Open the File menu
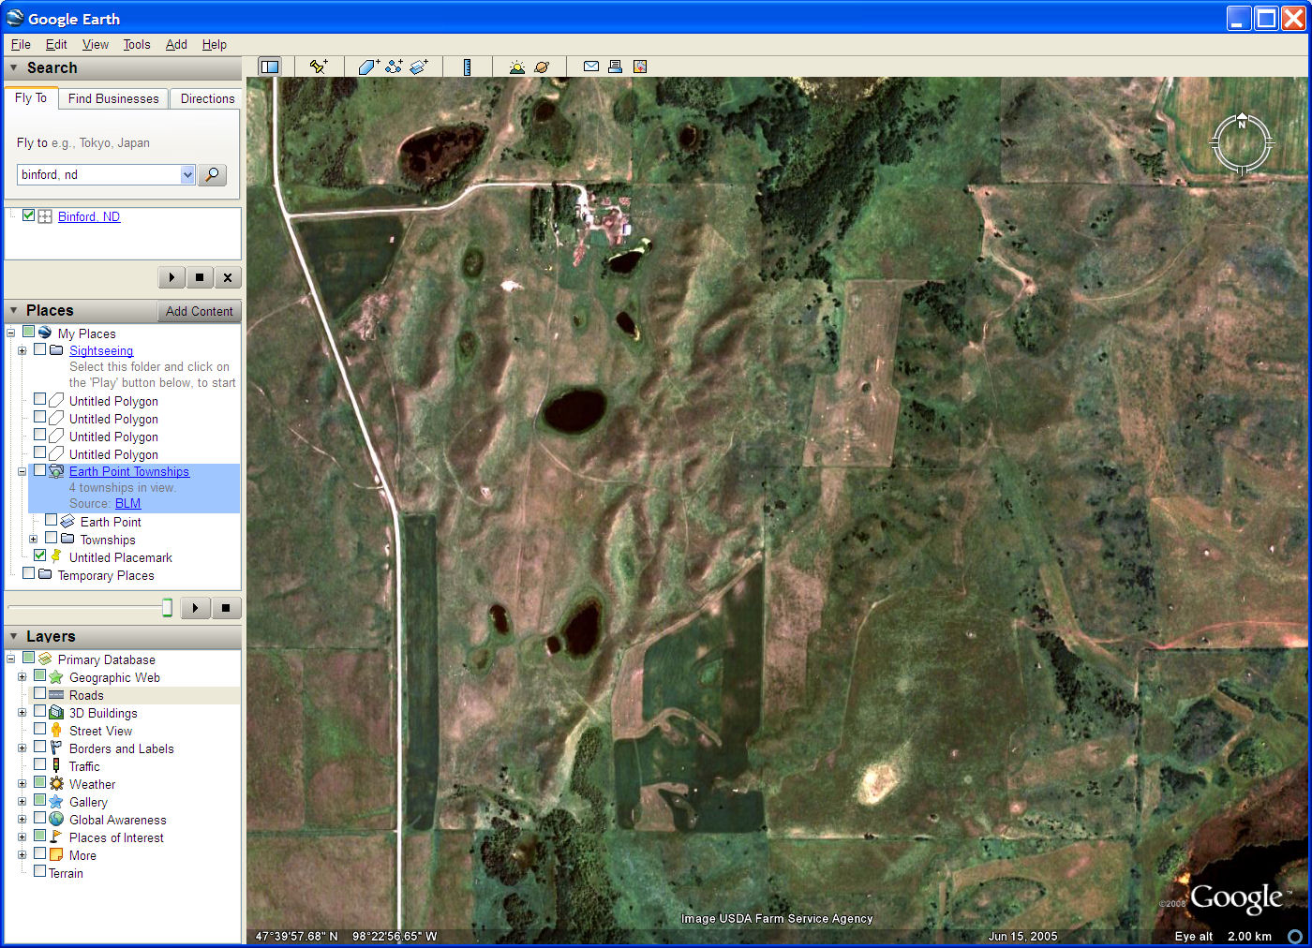Image resolution: width=1312 pixels, height=948 pixels. pos(21,44)
